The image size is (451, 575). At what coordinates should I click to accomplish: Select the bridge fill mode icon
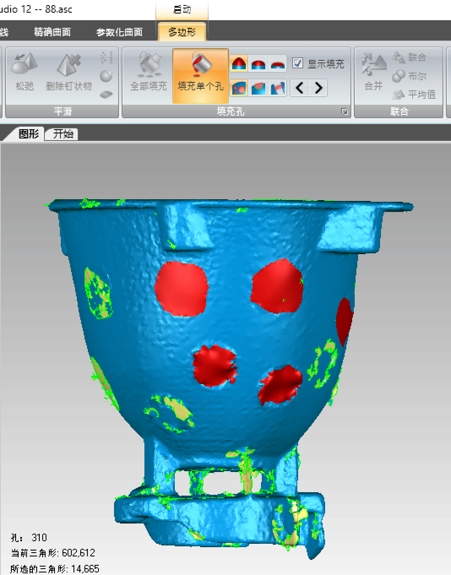click(277, 88)
